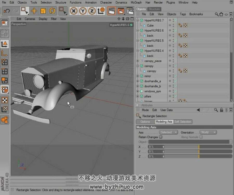This screenshot has height=195, width=234.
Task: Select the Move tool
Action: pyautogui.click(x=34, y=11)
